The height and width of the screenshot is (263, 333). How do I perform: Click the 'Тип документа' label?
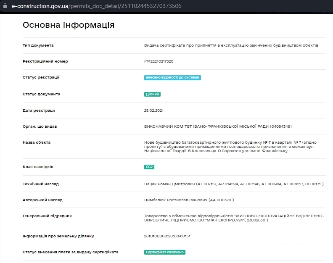tap(38, 45)
